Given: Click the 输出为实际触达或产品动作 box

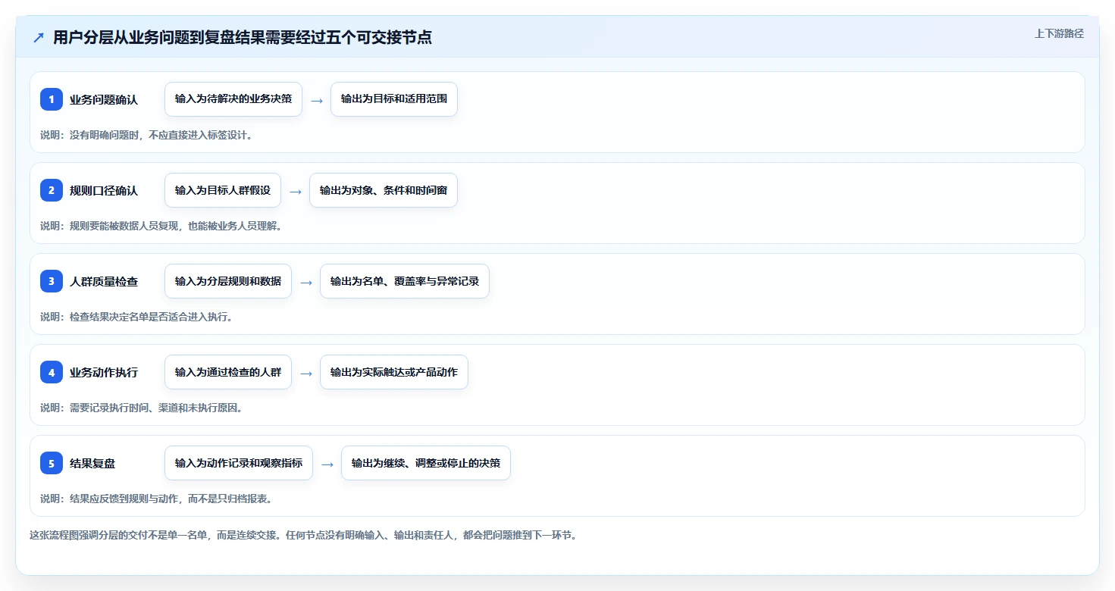Looking at the screenshot, I should (x=394, y=372).
